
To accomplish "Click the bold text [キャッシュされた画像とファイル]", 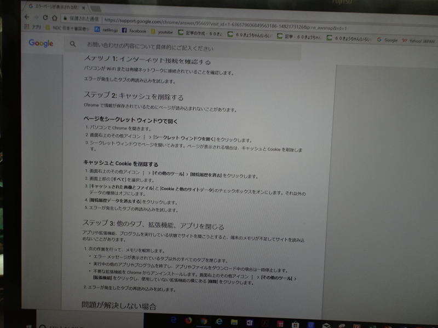I will [x=122, y=188].
